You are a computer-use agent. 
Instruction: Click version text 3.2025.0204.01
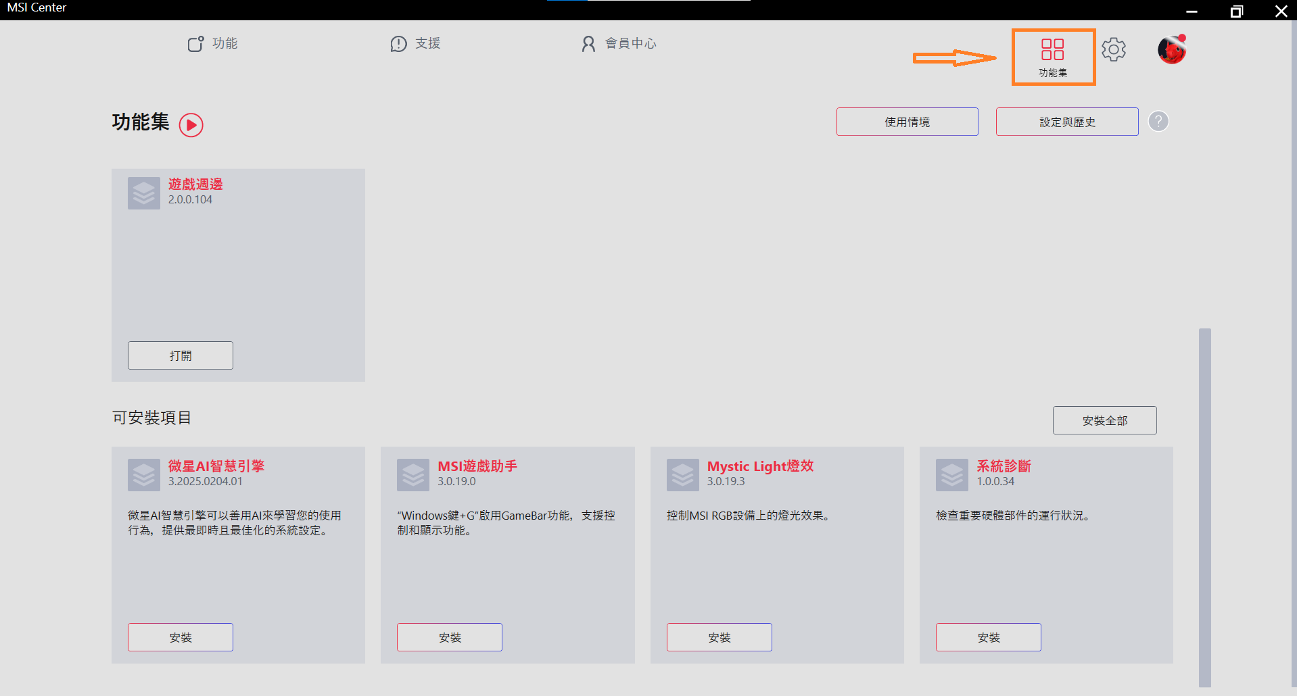(206, 481)
